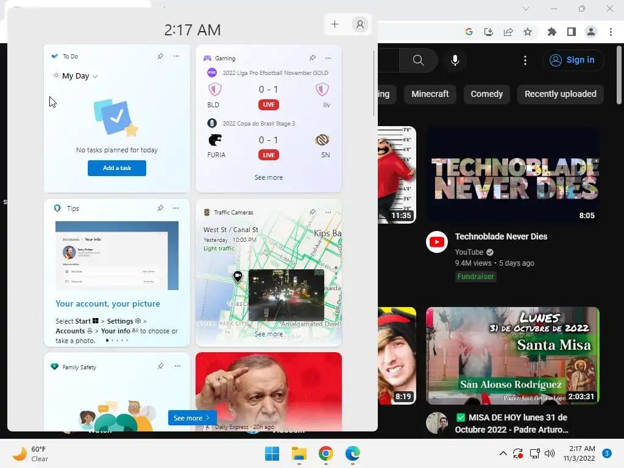Click See more in Gaming widget
624x468 pixels.
269,177
